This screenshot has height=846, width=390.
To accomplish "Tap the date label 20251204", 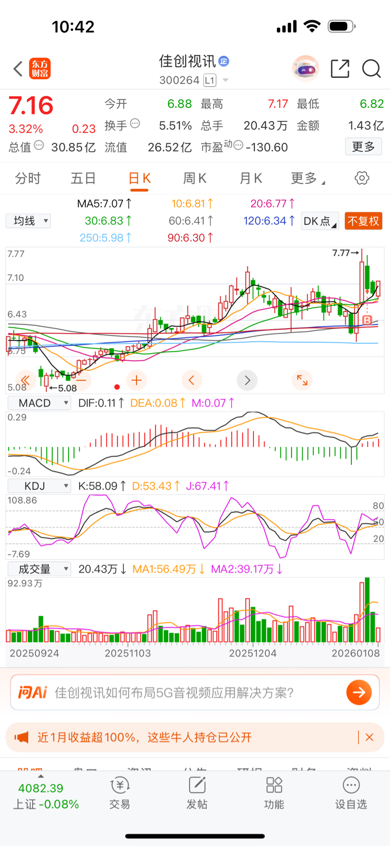I will click(252, 653).
